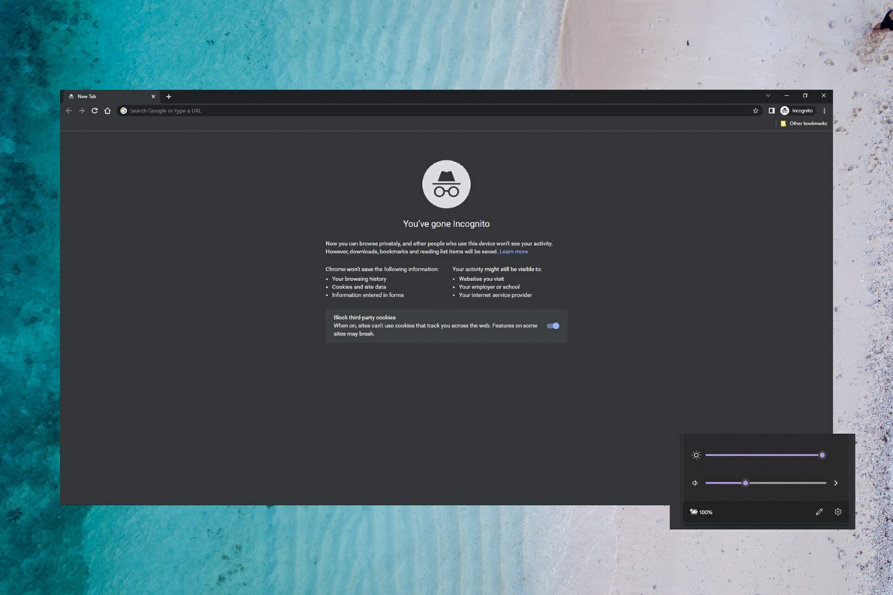Close the Chrome window

point(824,95)
